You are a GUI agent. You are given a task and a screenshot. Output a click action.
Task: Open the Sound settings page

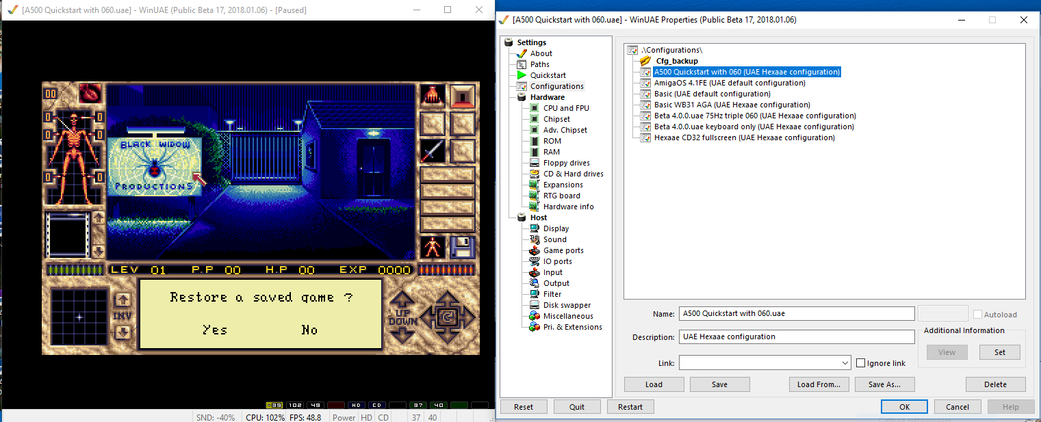coord(555,239)
